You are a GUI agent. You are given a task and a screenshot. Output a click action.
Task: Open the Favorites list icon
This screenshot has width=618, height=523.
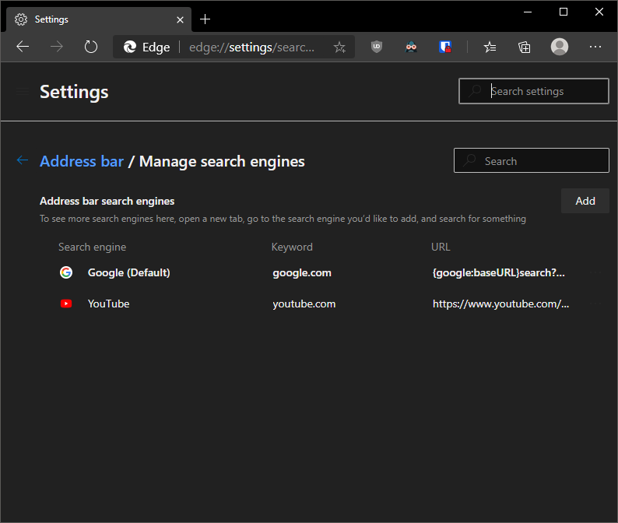coord(490,47)
